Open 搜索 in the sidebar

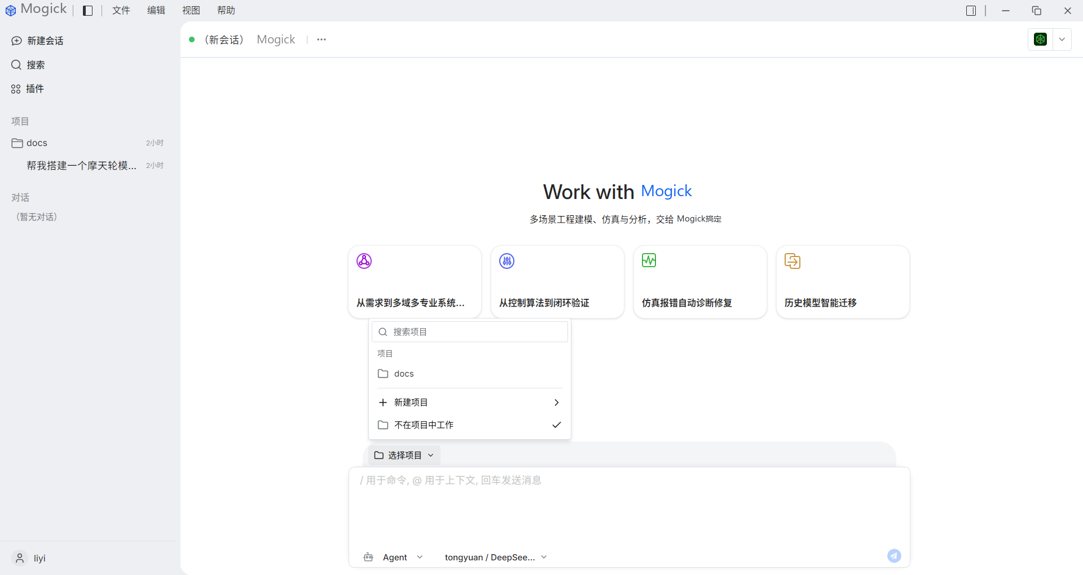tap(28, 65)
